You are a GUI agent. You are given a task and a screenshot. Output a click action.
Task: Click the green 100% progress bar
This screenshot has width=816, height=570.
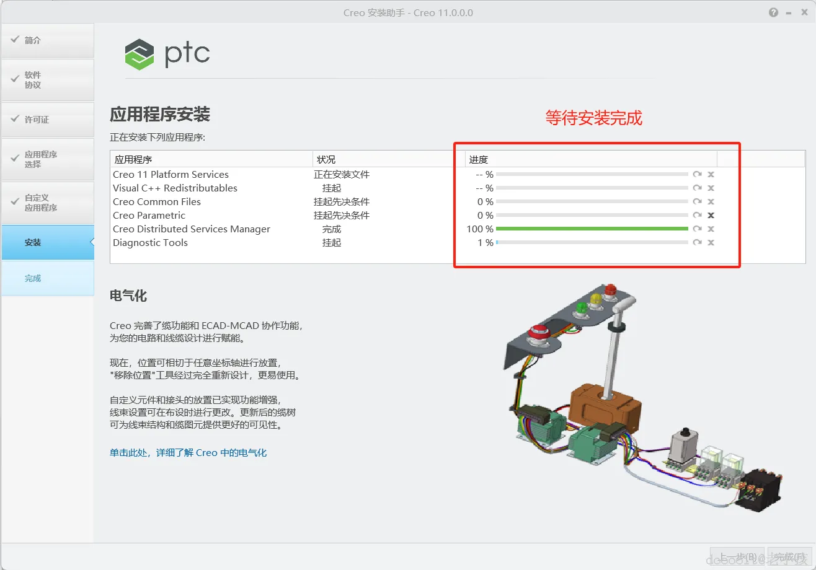[x=592, y=229]
